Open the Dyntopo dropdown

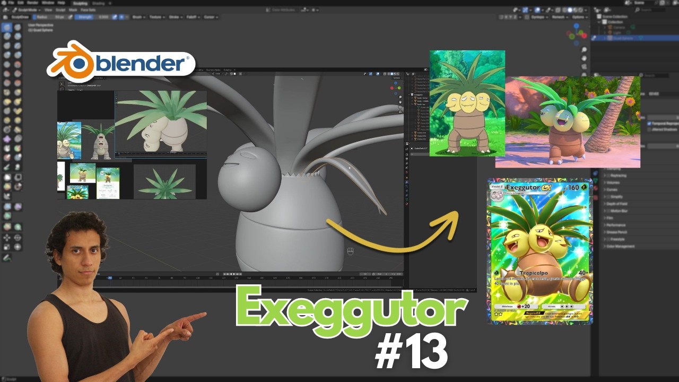pos(539,17)
